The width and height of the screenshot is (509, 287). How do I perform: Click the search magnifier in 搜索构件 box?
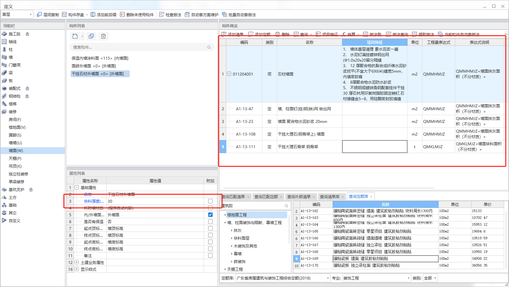click(209, 47)
